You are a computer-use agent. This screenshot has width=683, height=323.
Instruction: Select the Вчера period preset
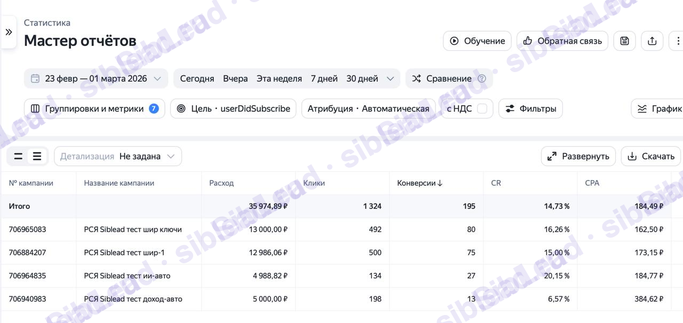[x=235, y=78]
